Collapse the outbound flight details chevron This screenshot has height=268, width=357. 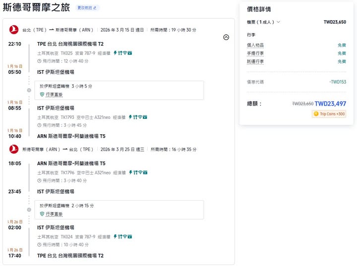tap(226, 37)
